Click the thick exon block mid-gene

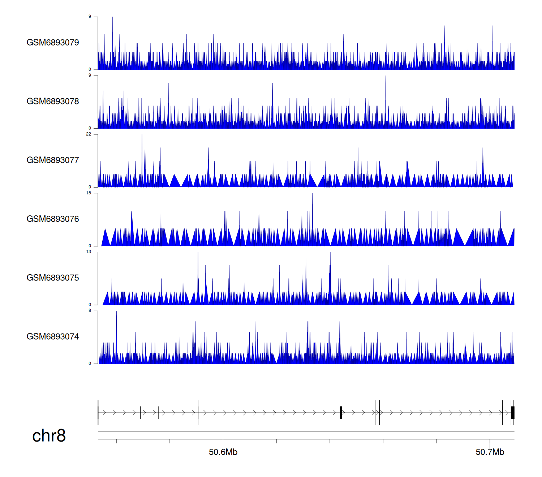tap(341, 413)
